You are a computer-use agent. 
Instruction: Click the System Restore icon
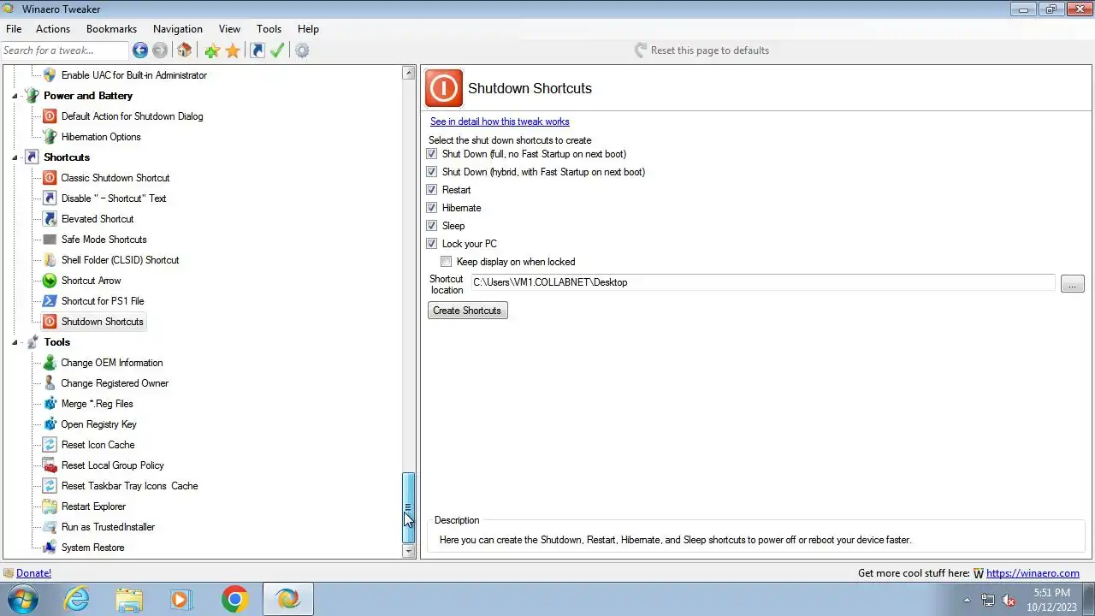(x=50, y=548)
